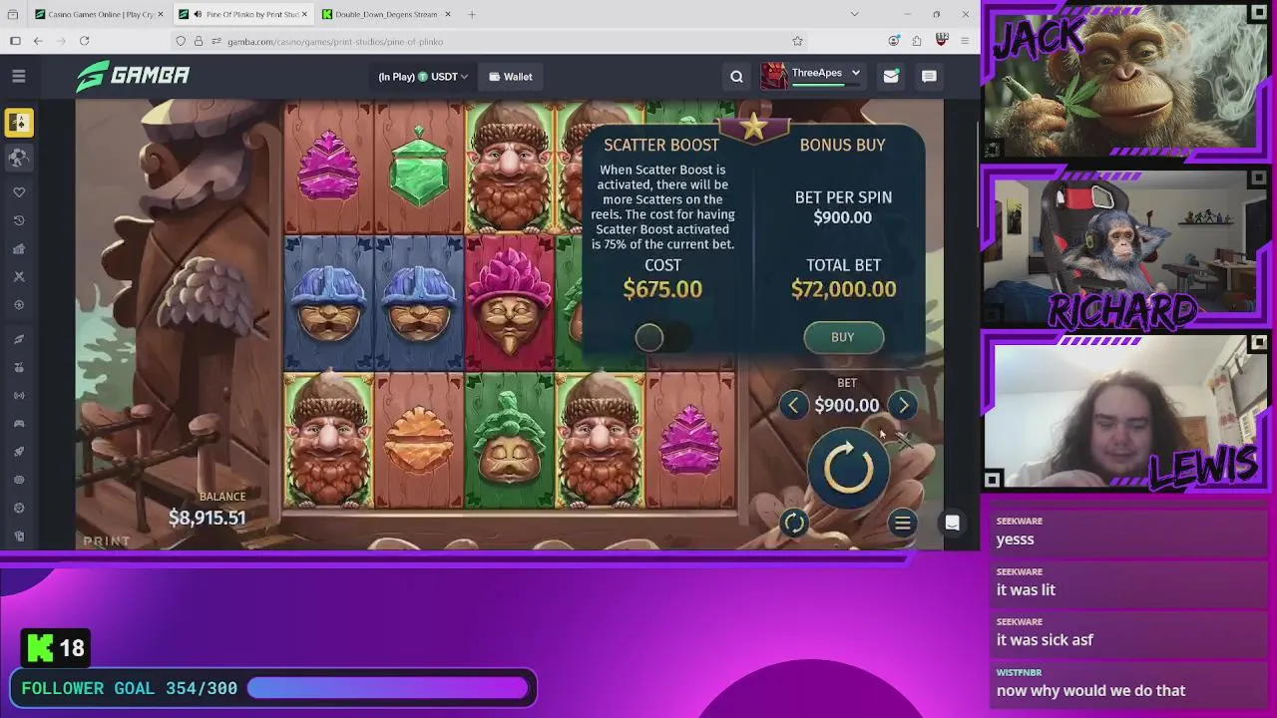Spin the reels with large spin button
The width and height of the screenshot is (1277, 718).
(x=849, y=467)
